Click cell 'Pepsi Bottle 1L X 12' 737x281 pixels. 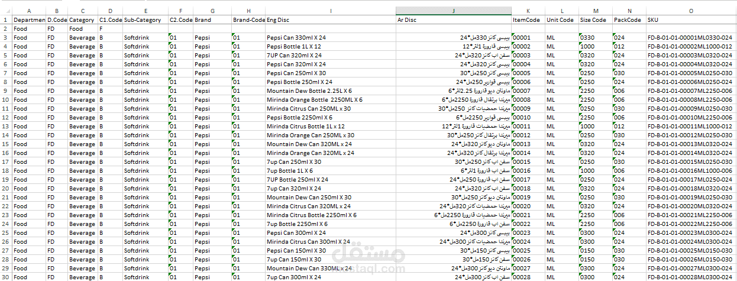click(331, 46)
